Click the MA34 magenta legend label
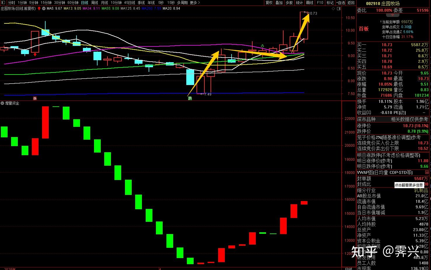The image size is (431, 270). 91,8
